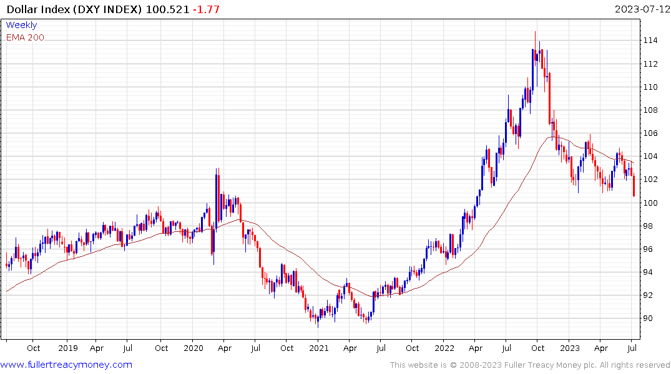Viewport: 671px width, 374px height.
Task: Click the 92 price axis label
Action: 648,295
